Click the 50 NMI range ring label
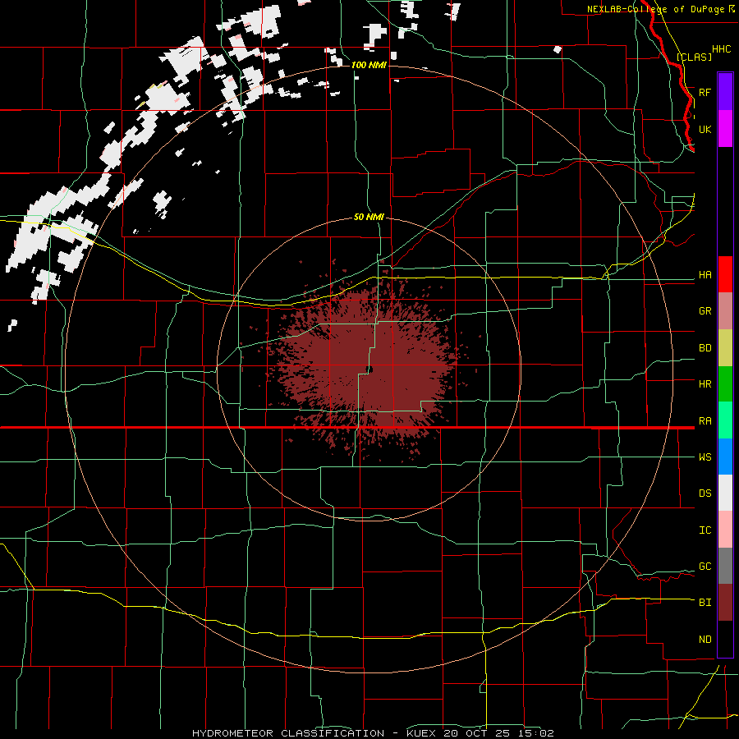 [369, 217]
